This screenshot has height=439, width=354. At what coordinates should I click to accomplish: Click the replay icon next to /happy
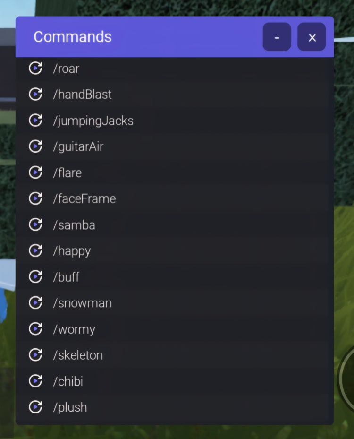click(x=35, y=250)
